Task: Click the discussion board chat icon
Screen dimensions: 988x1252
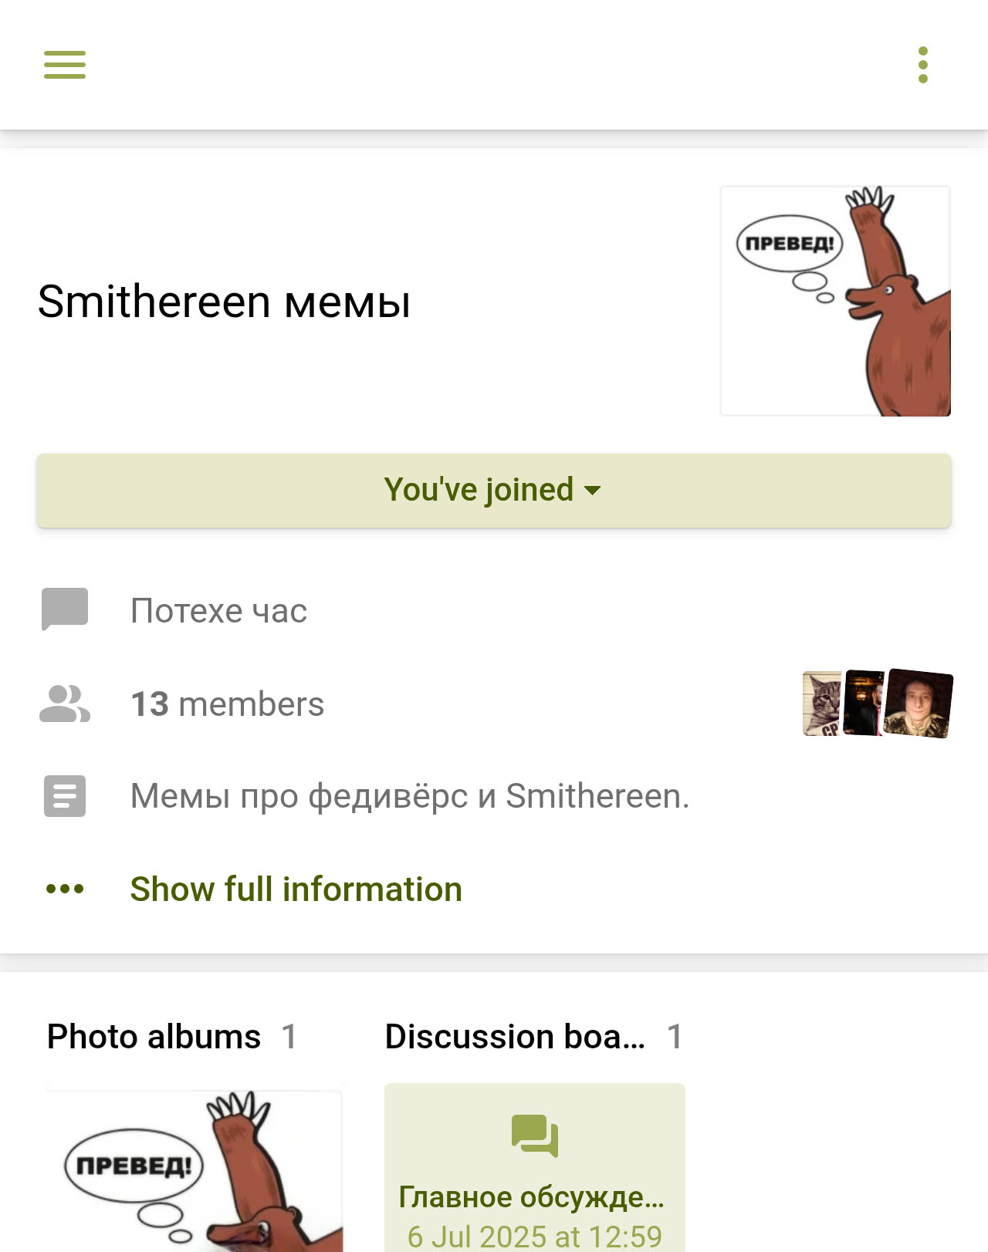Action: tap(534, 1136)
